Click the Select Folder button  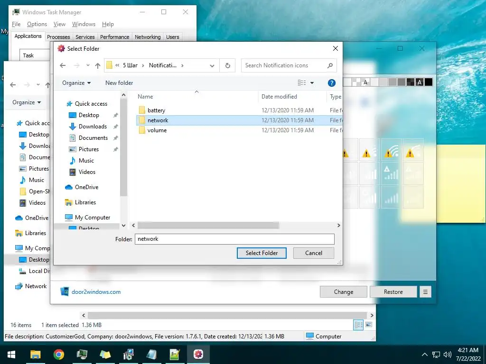(x=262, y=253)
